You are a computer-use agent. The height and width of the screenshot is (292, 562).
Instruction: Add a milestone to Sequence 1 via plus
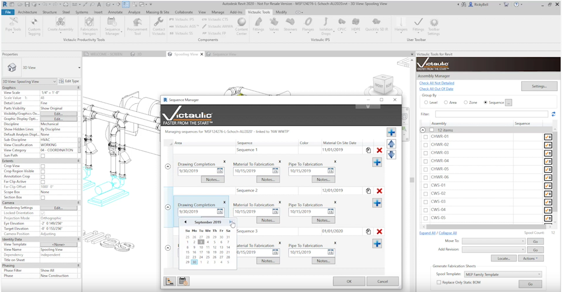pyautogui.click(x=377, y=163)
